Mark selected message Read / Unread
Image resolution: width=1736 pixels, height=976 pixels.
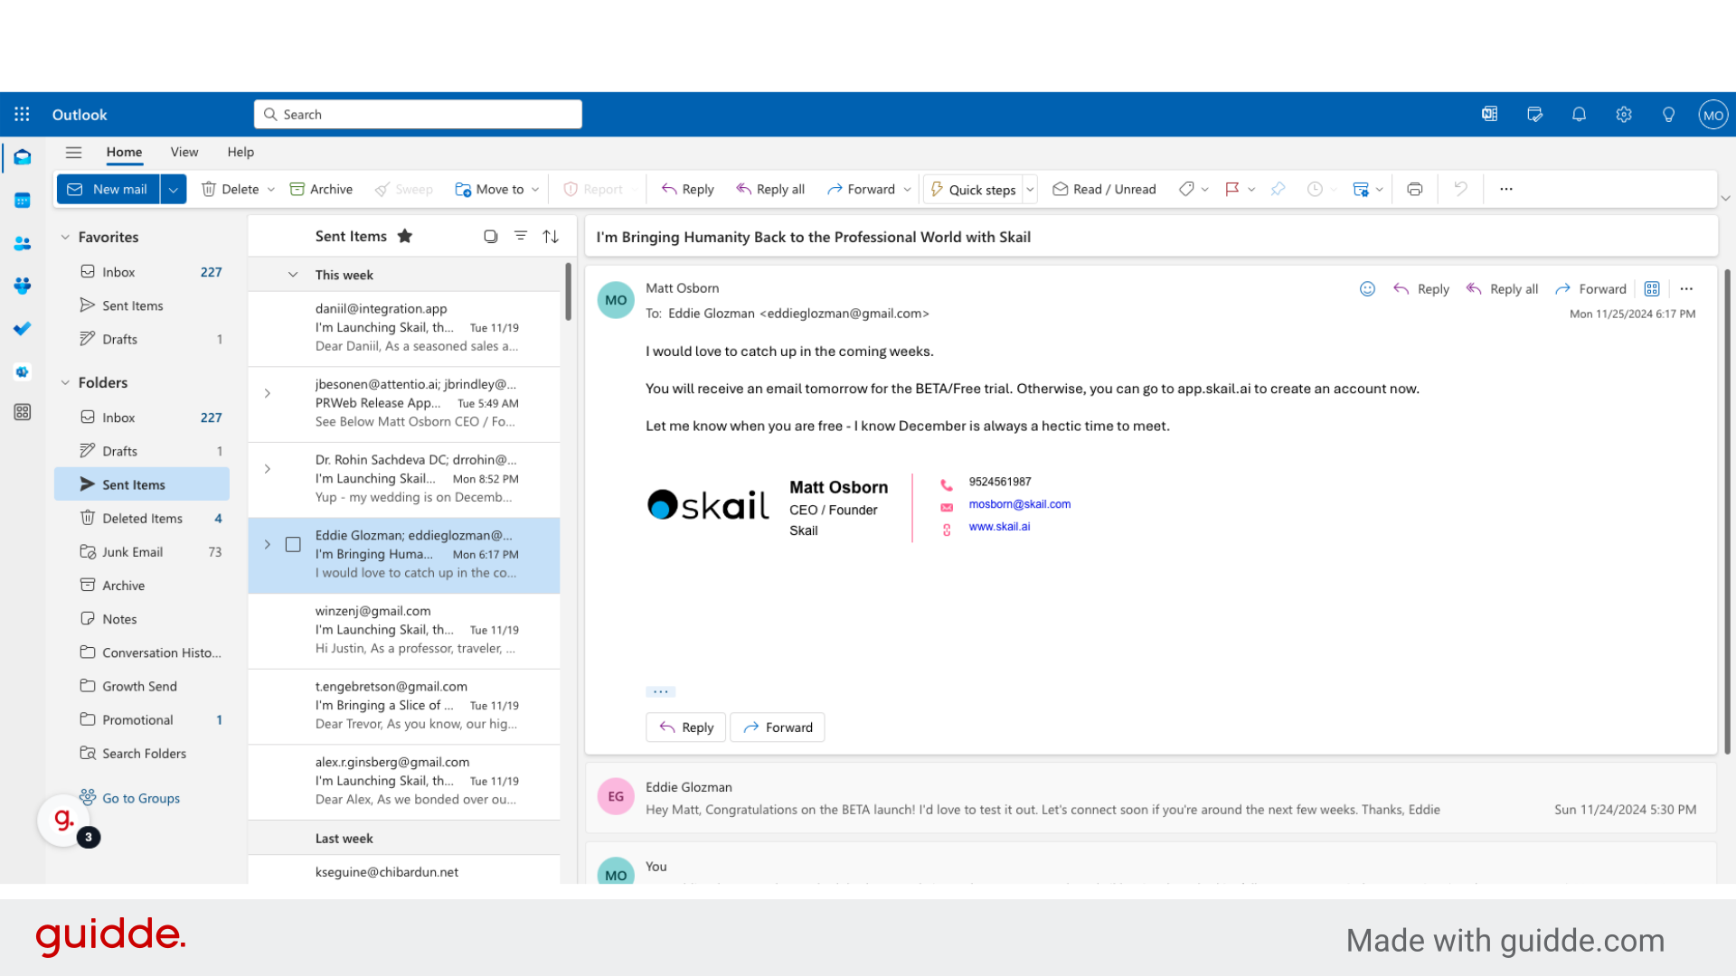pyautogui.click(x=1104, y=189)
